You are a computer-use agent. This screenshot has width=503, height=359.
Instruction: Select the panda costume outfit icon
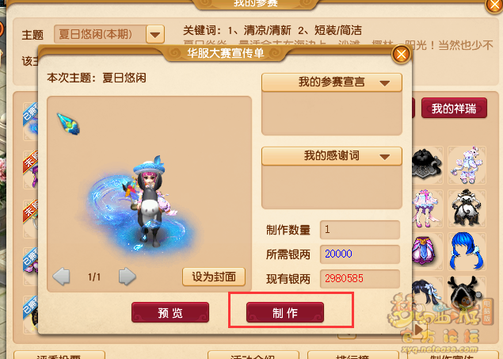pos(467,208)
